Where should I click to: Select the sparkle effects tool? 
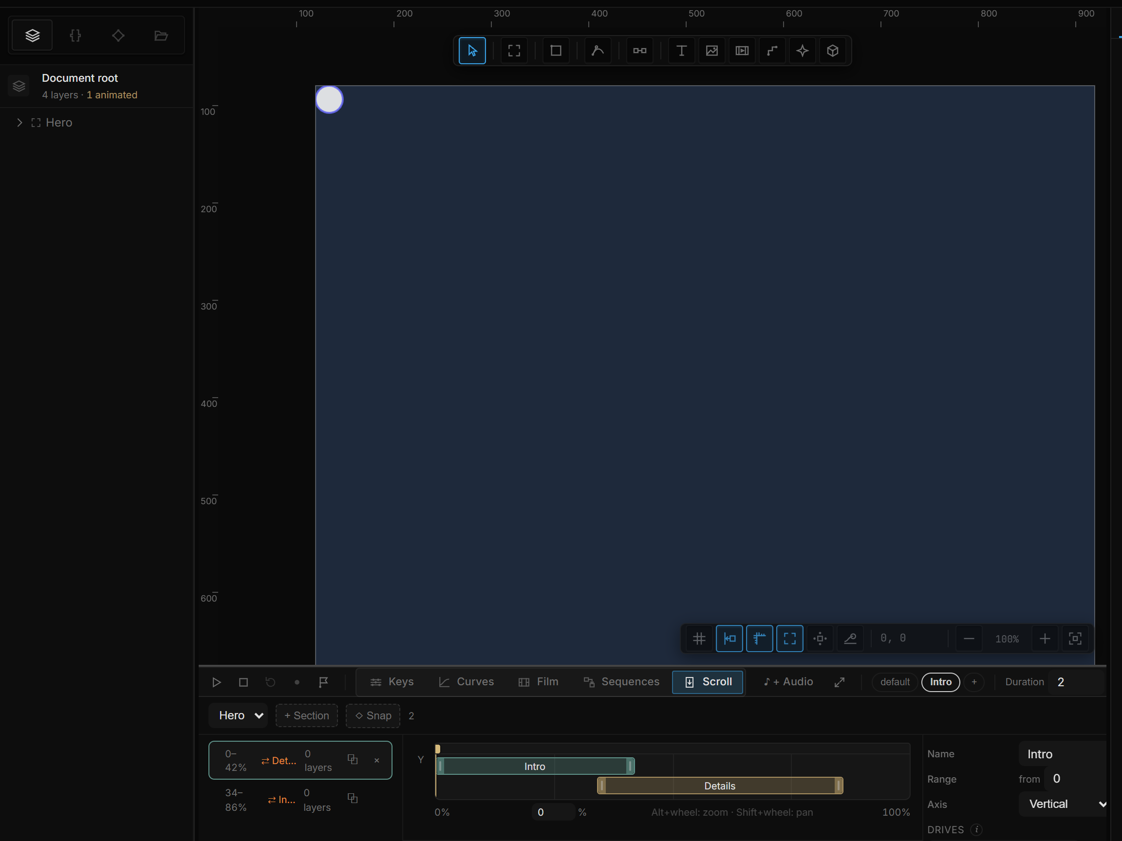pyautogui.click(x=803, y=51)
